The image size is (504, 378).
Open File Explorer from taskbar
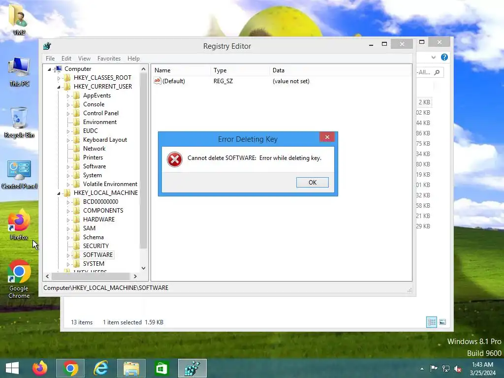click(131, 368)
